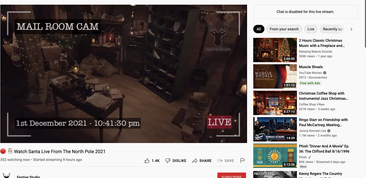Filter suggestions by the Live chip

coord(311,29)
